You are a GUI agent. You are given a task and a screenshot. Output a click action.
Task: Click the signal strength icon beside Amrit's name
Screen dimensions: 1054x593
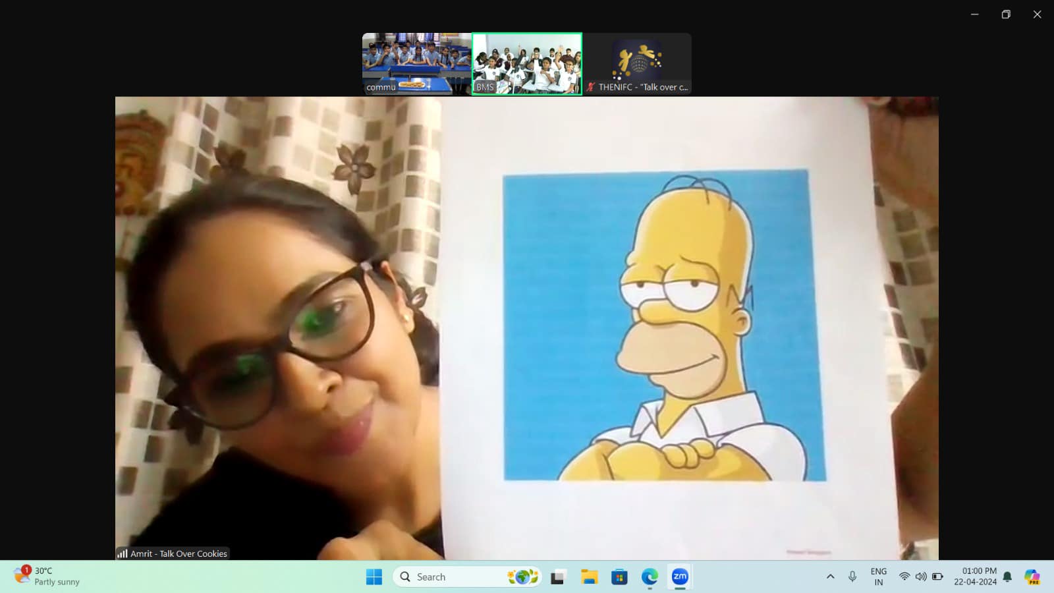[123, 553]
